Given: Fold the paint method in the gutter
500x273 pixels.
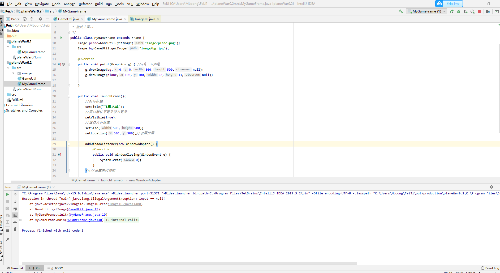Looking at the screenshot, I should point(69,64).
